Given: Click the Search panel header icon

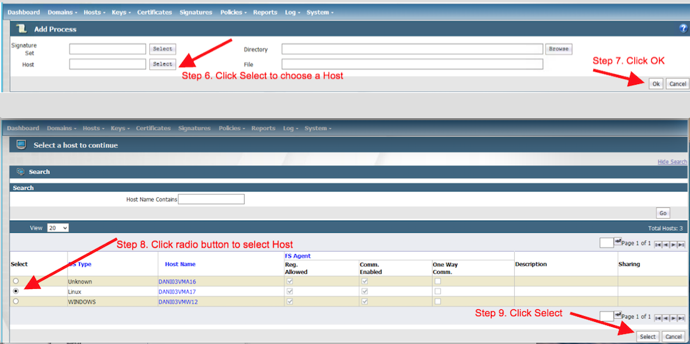Looking at the screenshot, I should tap(20, 172).
